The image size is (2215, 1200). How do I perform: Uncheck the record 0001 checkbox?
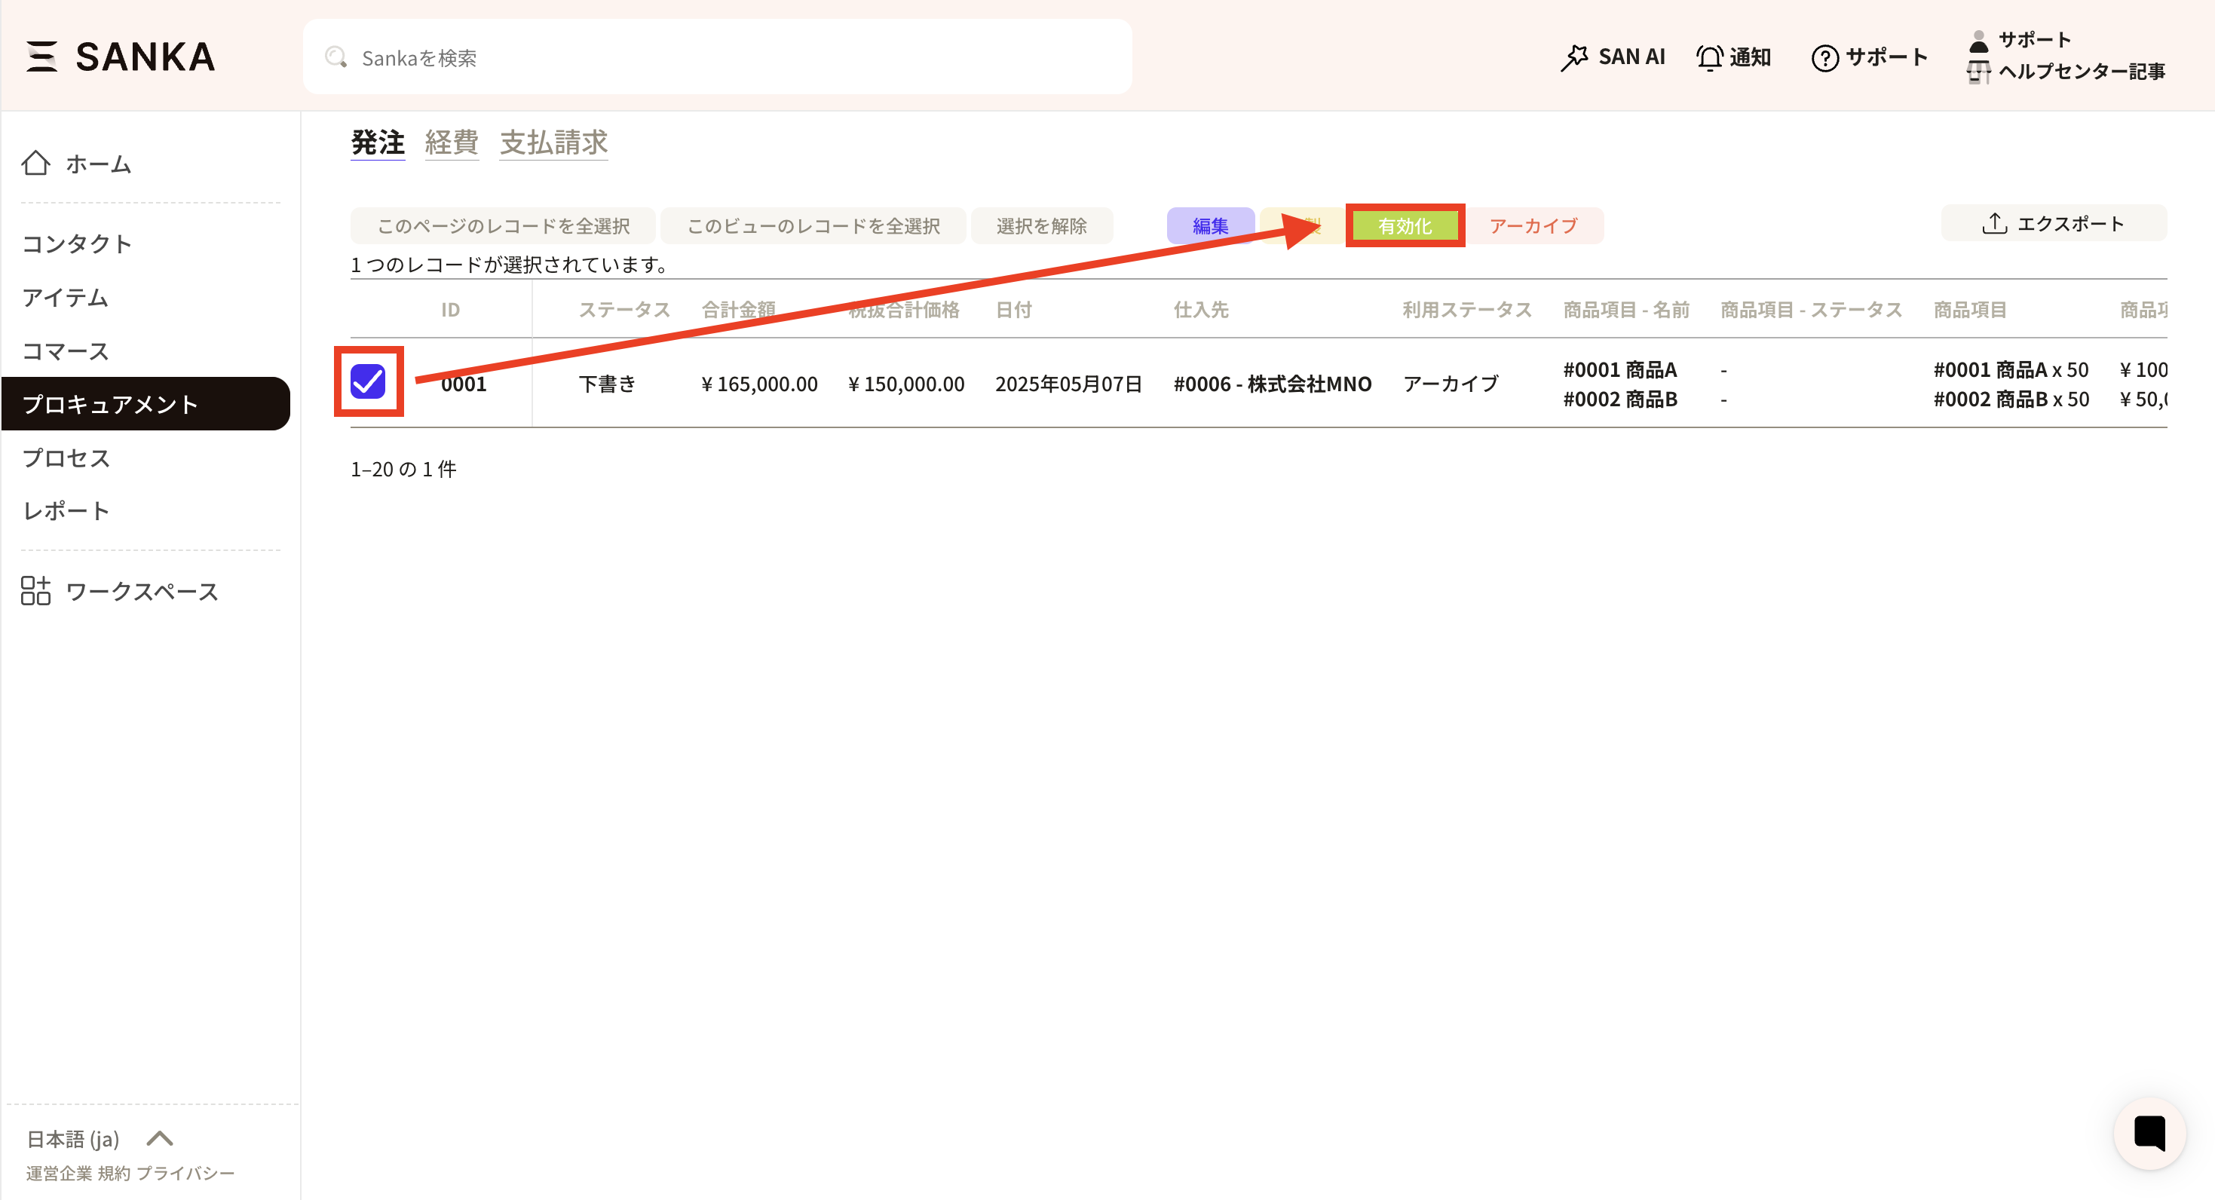point(368,381)
